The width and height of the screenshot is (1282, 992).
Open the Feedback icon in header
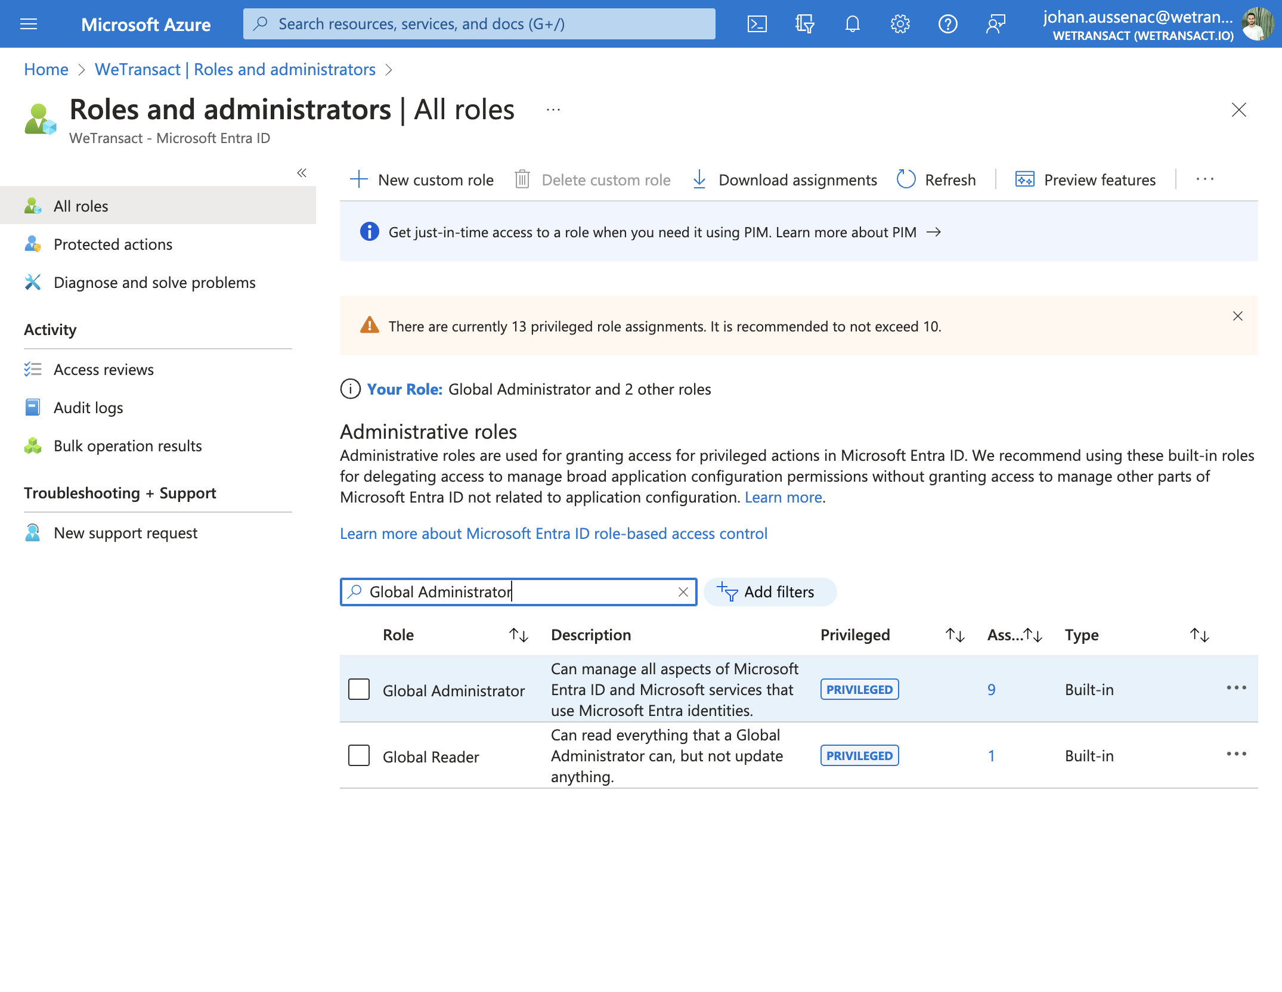click(995, 24)
